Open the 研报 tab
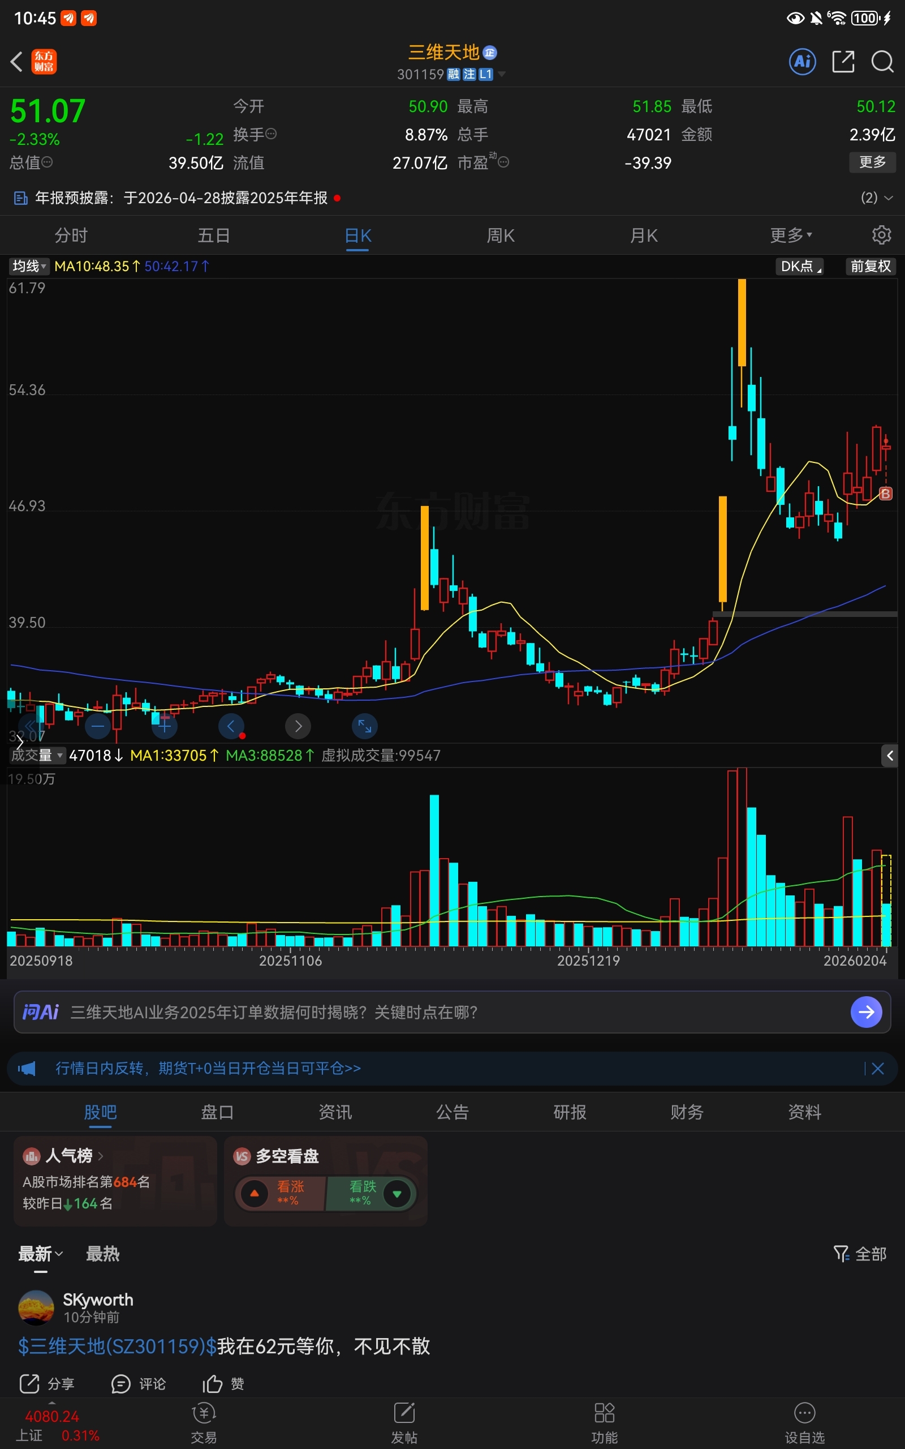Screen dimensions: 905x1449 (x=570, y=1112)
